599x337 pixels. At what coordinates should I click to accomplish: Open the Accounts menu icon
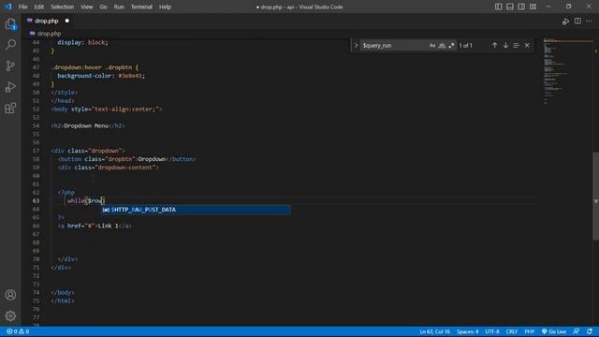pyautogui.click(x=10, y=295)
